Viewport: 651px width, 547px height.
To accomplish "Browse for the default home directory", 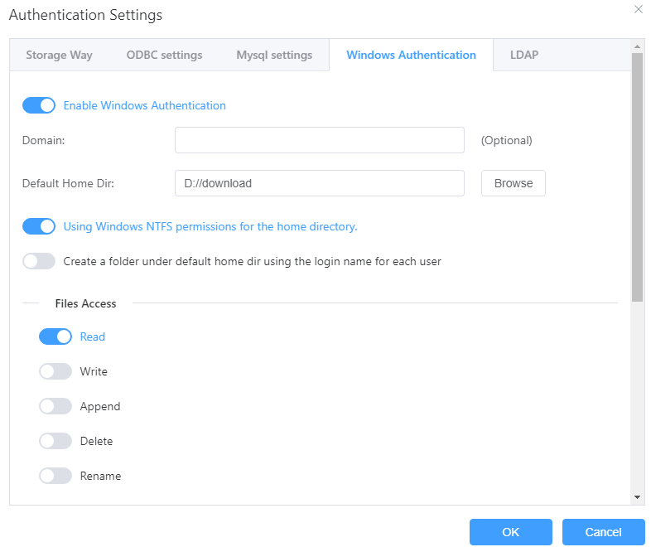I will [x=514, y=183].
